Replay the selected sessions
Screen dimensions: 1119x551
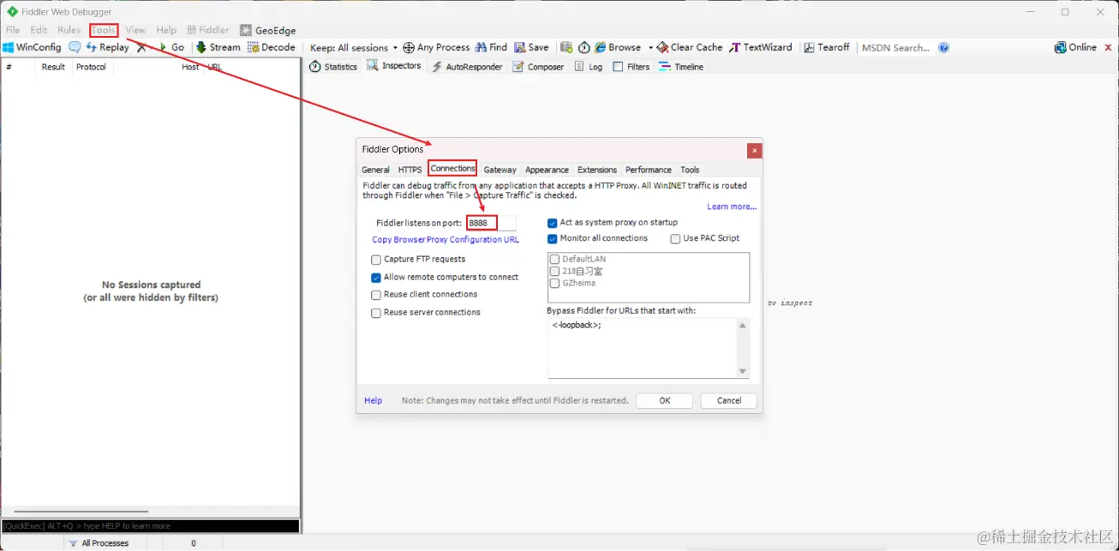106,48
